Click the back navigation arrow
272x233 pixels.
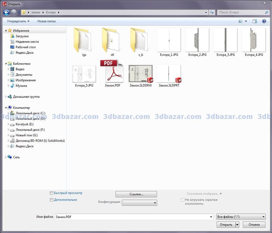[x=6, y=12]
